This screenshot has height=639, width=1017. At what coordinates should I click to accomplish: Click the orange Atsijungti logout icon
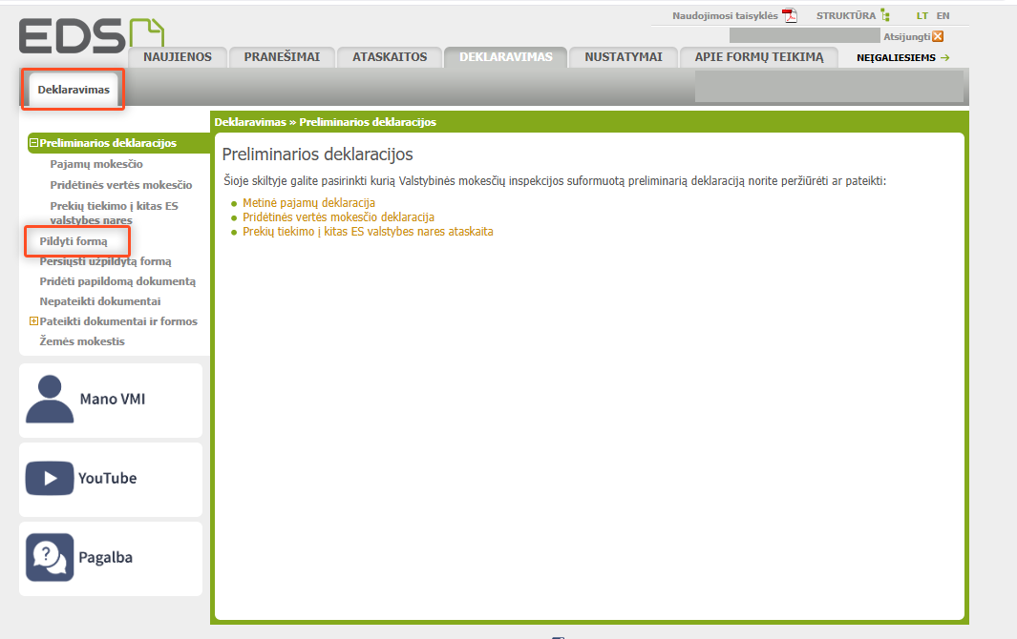(938, 36)
